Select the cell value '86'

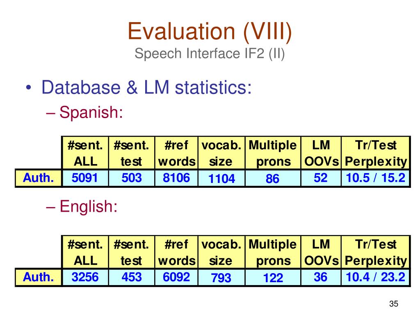pos(272,178)
